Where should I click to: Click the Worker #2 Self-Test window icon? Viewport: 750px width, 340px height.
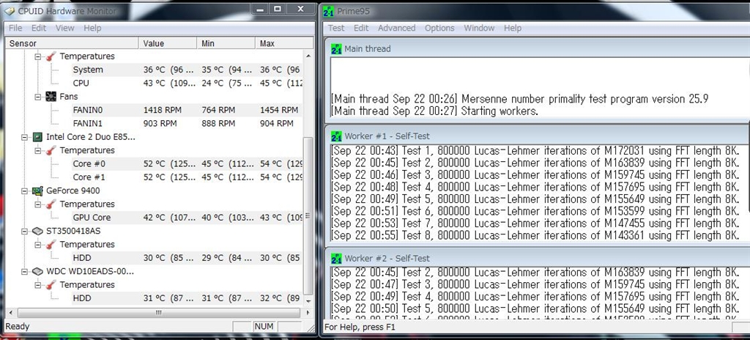tap(335, 259)
